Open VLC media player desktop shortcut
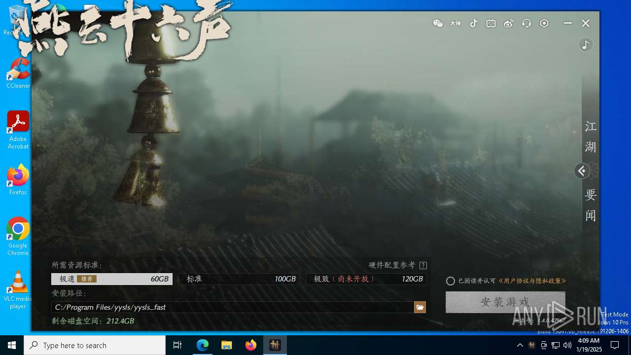 click(x=18, y=290)
